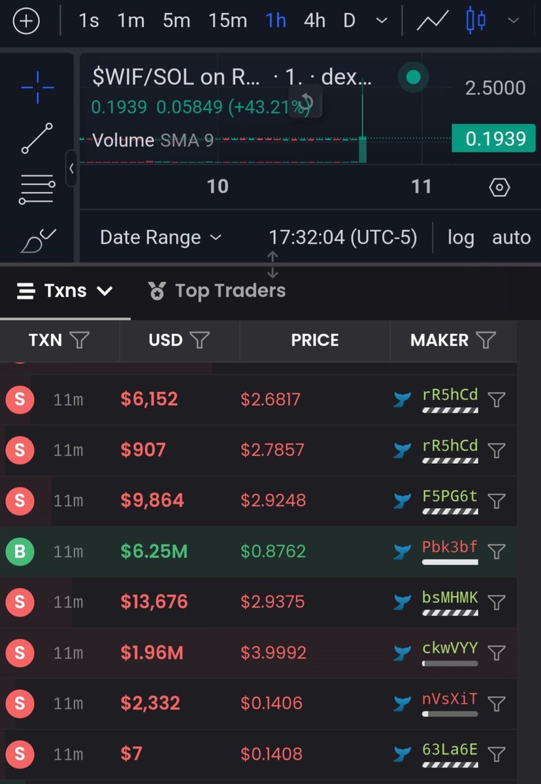Choose the D daily timeframe
Viewport: 541px width, 784px height.
pyautogui.click(x=350, y=21)
